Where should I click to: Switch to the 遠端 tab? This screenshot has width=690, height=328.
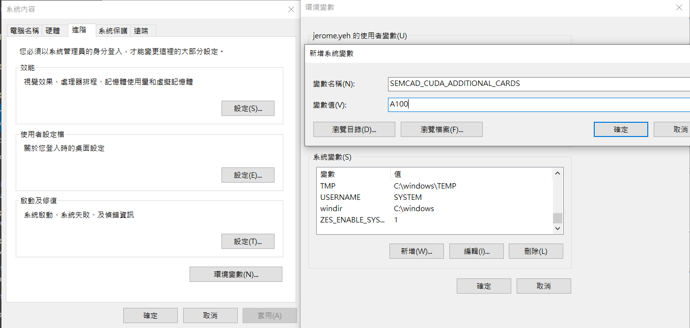click(x=141, y=30)
